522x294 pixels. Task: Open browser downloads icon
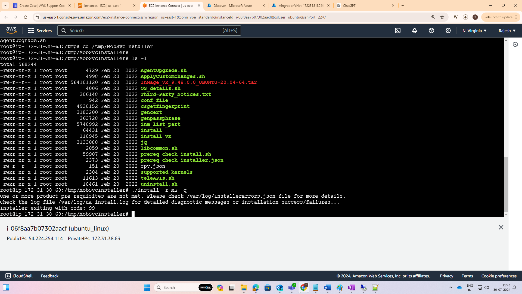tap(465, 17)
